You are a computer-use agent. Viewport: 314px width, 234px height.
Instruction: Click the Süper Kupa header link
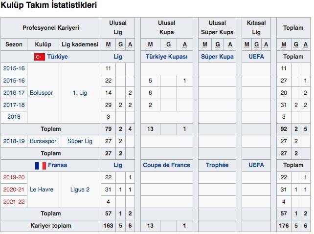pos(217,57)
